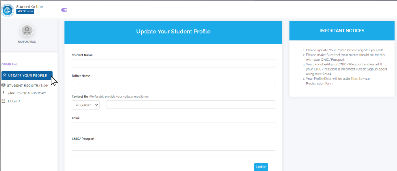Click the MDCAT 2021 badge

(25, 12)
